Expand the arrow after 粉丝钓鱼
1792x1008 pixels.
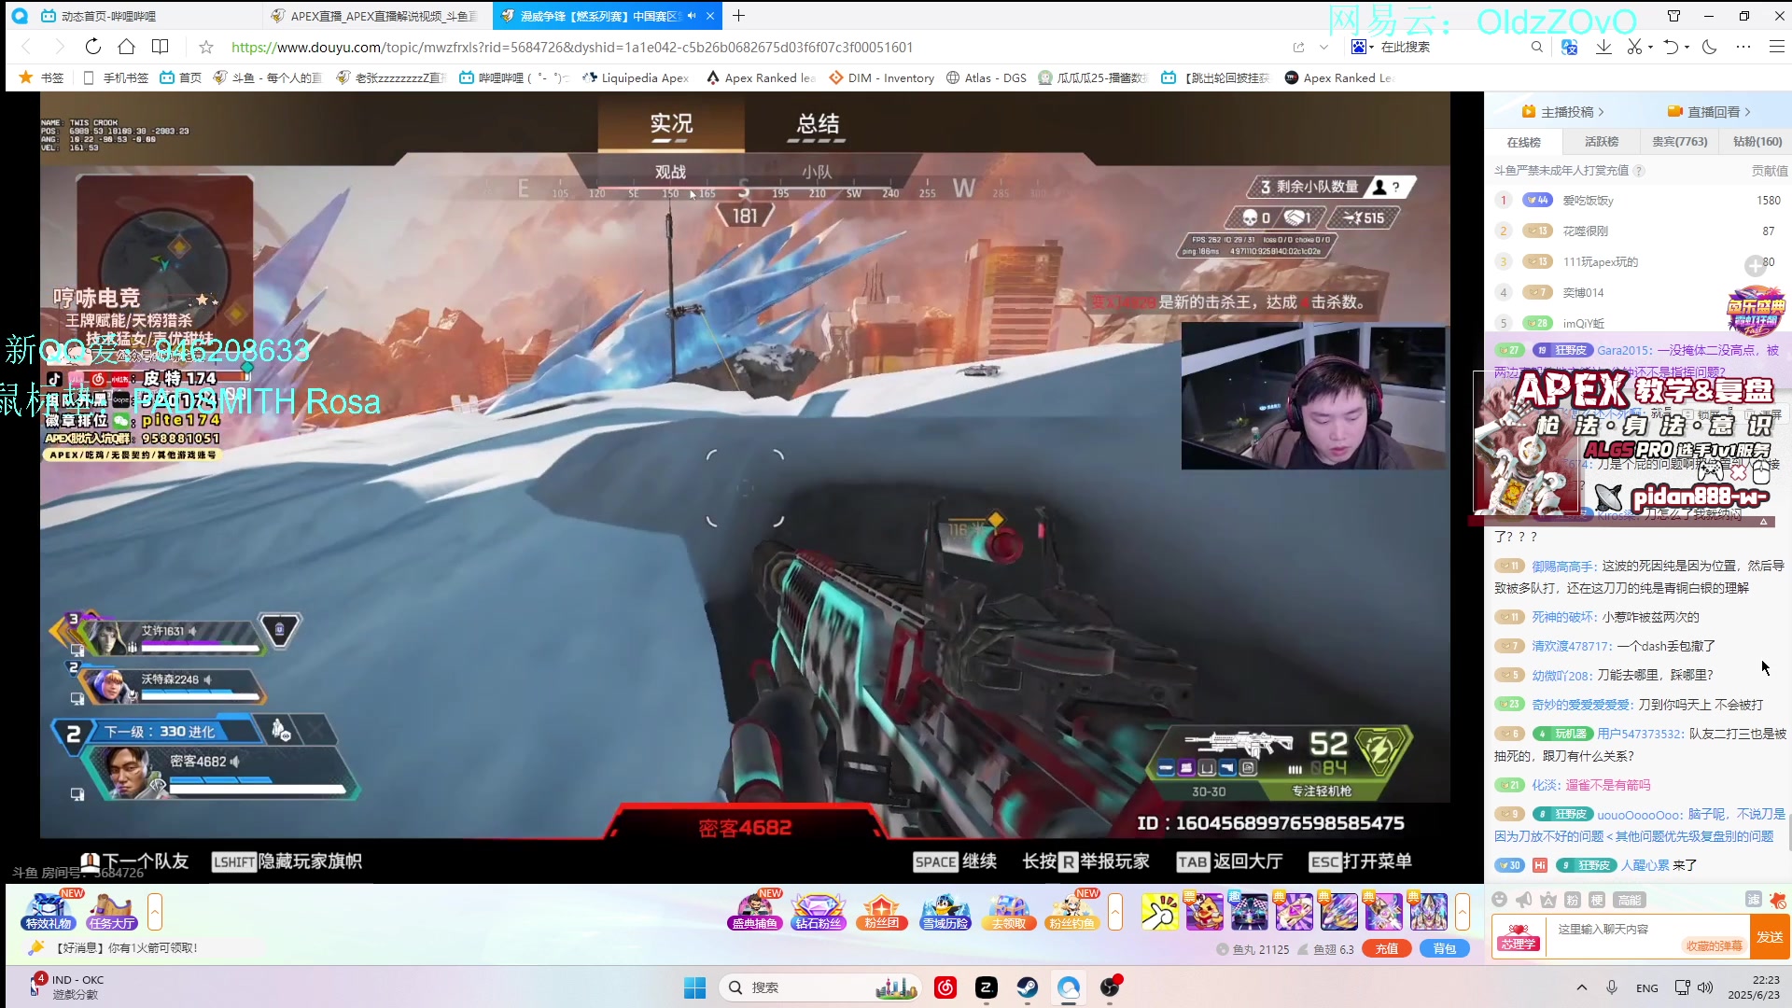(x=1114, y=912)
